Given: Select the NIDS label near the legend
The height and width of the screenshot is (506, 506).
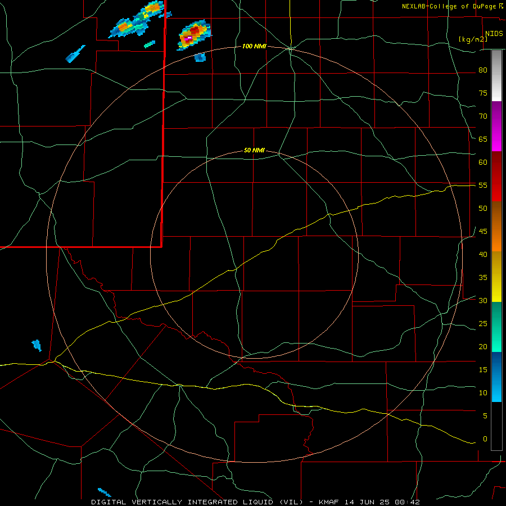Looking at the screenshot, I should [494, 34].
